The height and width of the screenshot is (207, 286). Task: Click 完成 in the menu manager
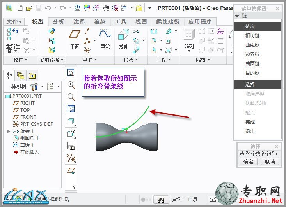pos(258,122)
